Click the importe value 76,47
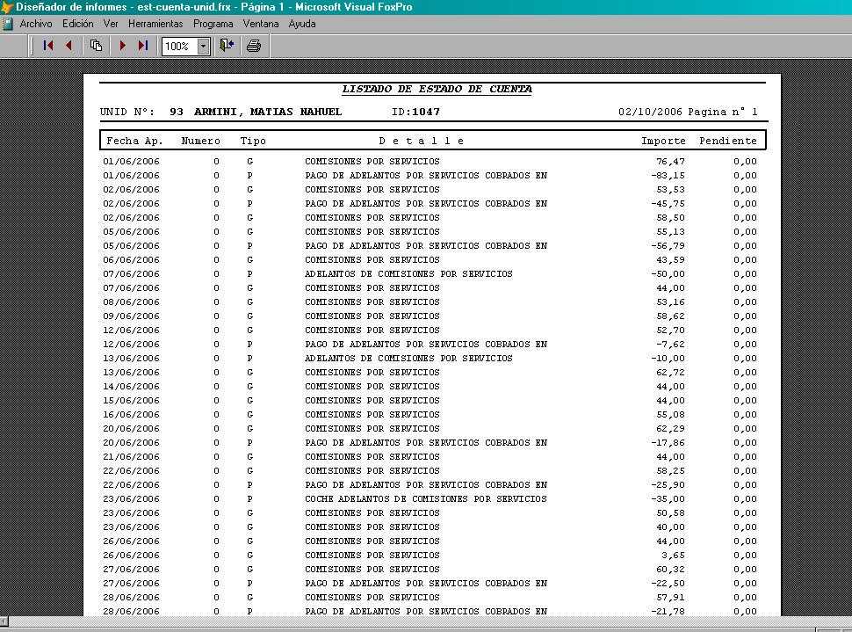Viewport: 852px width, 632px height. tap(670, 162)
